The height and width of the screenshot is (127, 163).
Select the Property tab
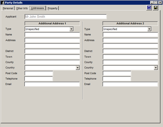click(x=52, y=8)
